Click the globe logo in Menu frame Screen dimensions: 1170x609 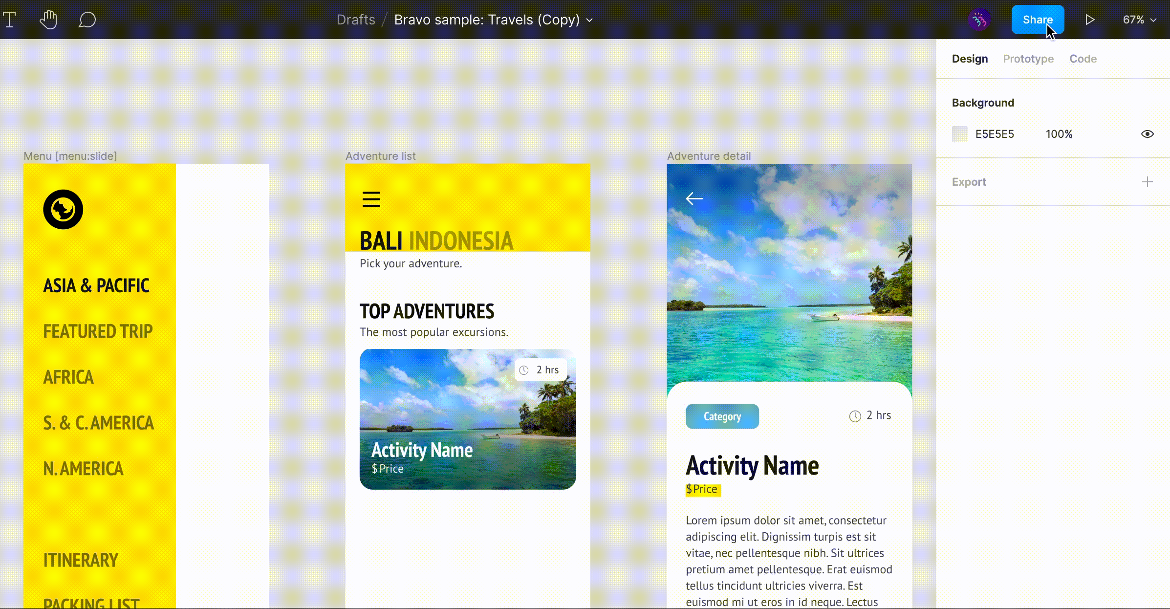click(x=63, y=209)
